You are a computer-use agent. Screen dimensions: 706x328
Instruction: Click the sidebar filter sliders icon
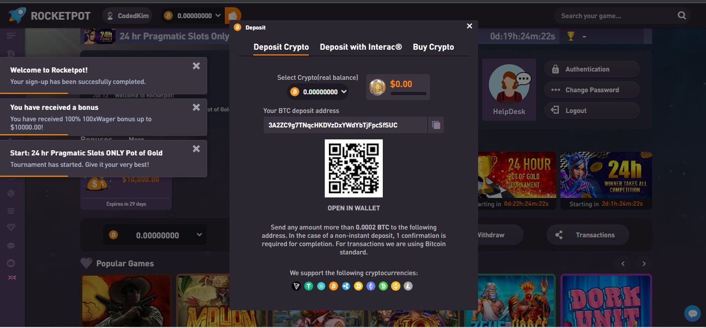11,211
